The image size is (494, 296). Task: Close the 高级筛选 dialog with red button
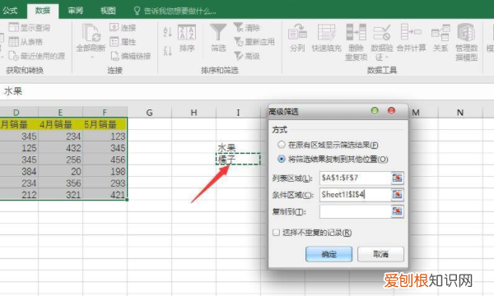391,111
